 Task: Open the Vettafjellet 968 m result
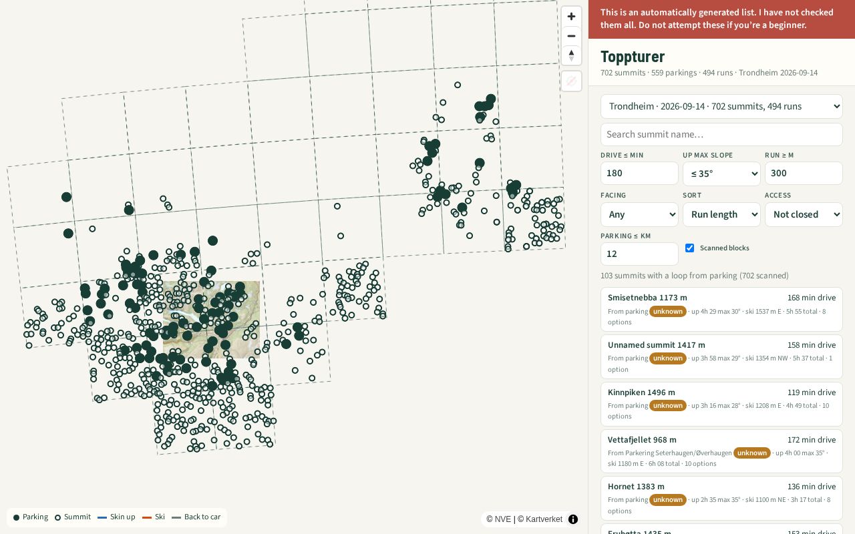point(721,451)
